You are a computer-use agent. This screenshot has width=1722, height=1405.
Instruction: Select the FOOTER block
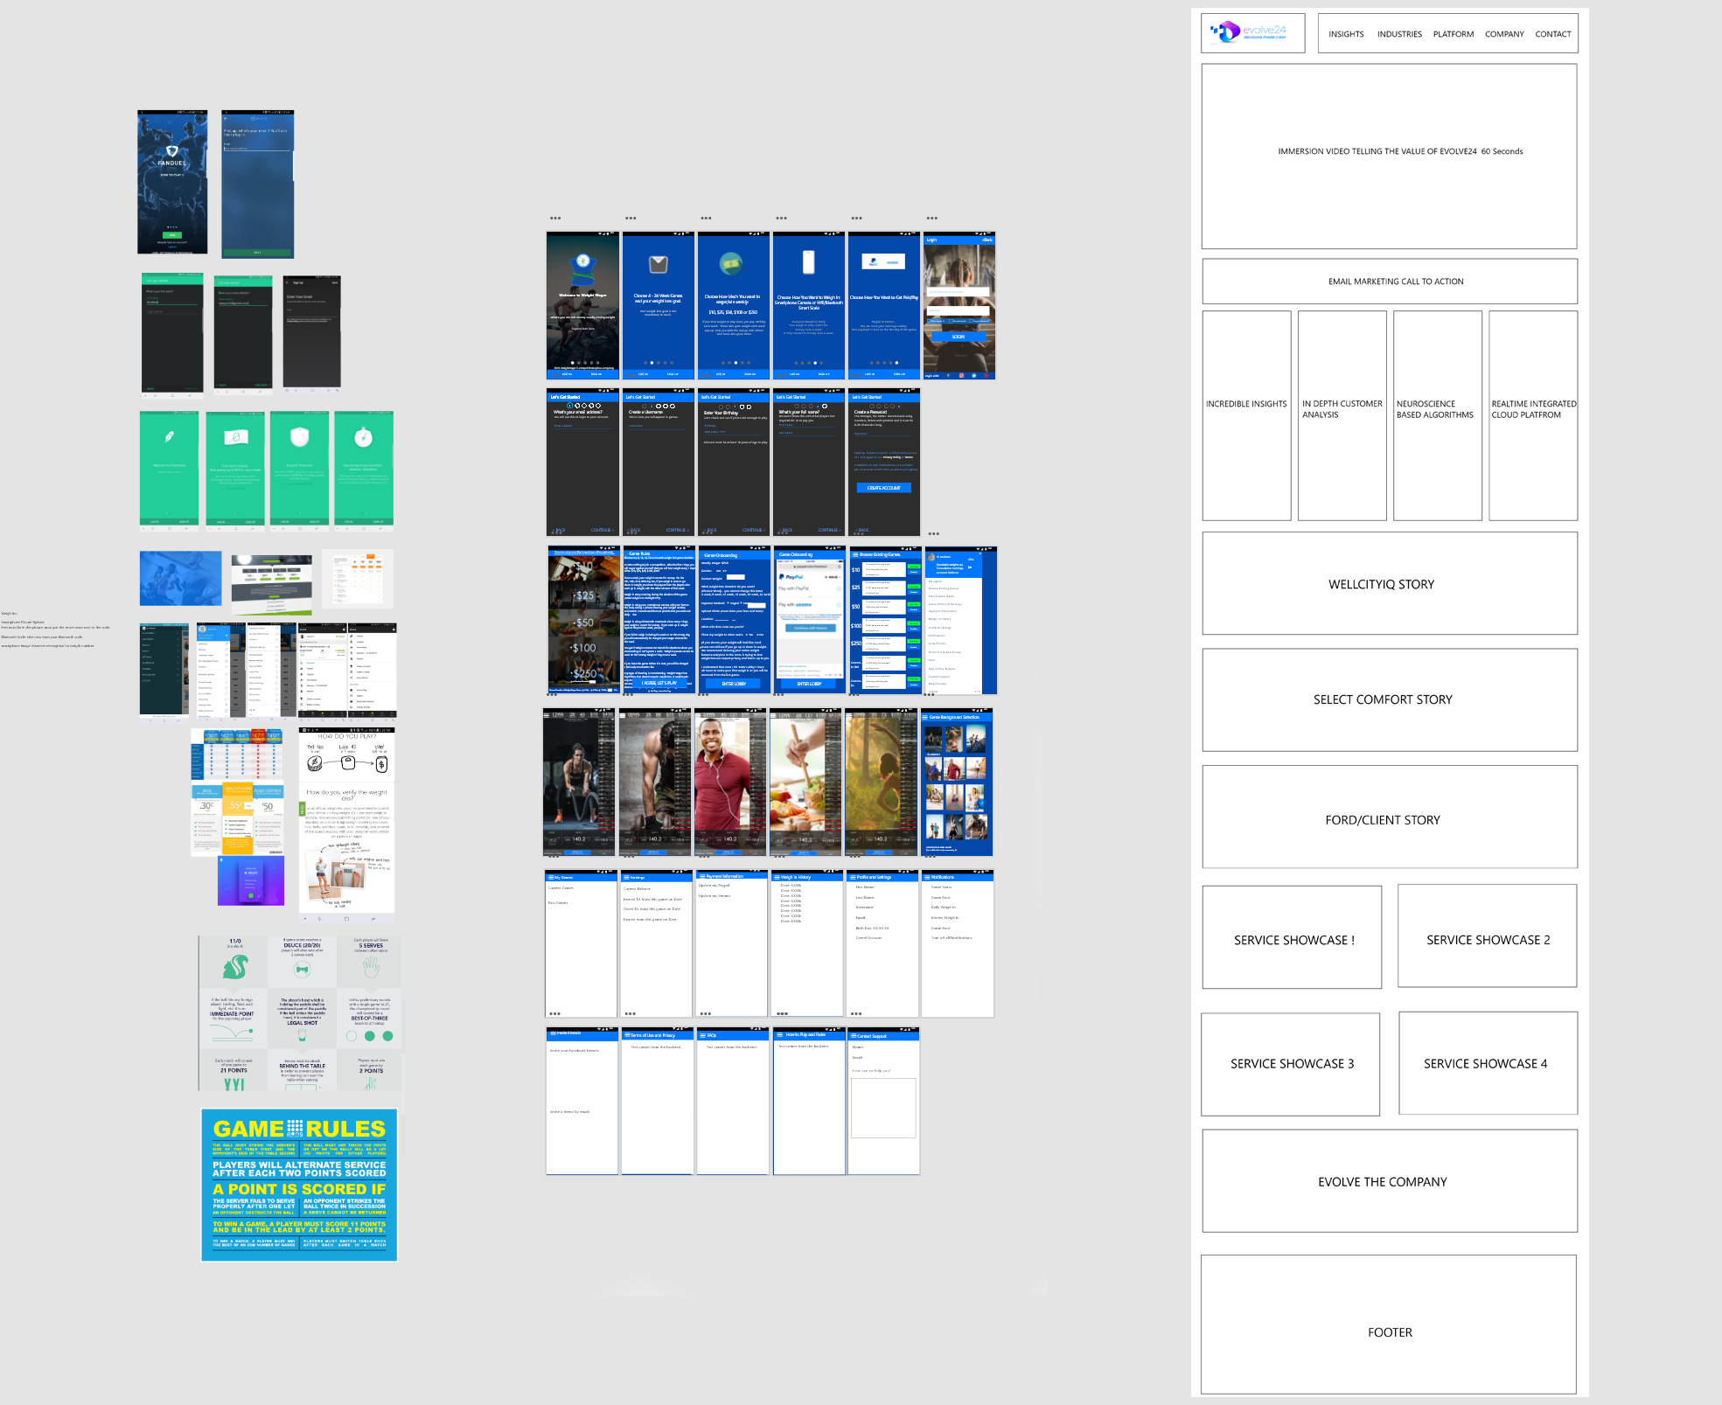1389,1325
